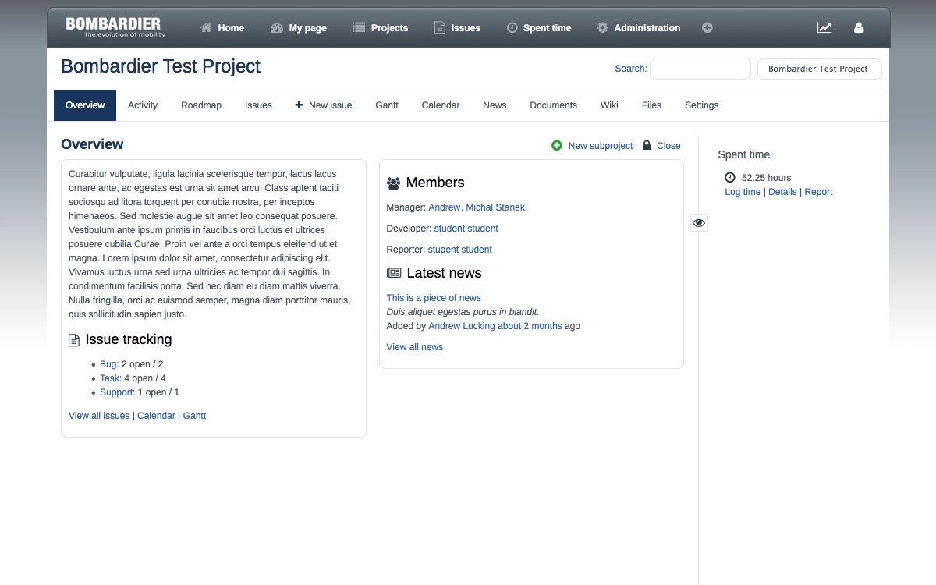Click the New subproject link
Screen dimensions: 936x585
(593, 146)
